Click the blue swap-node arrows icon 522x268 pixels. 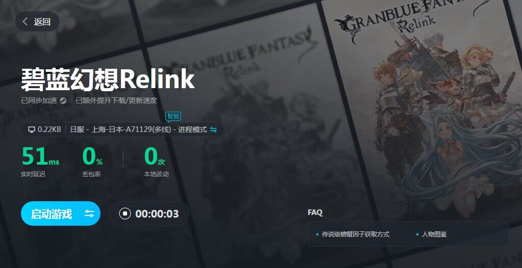point(213,130)
